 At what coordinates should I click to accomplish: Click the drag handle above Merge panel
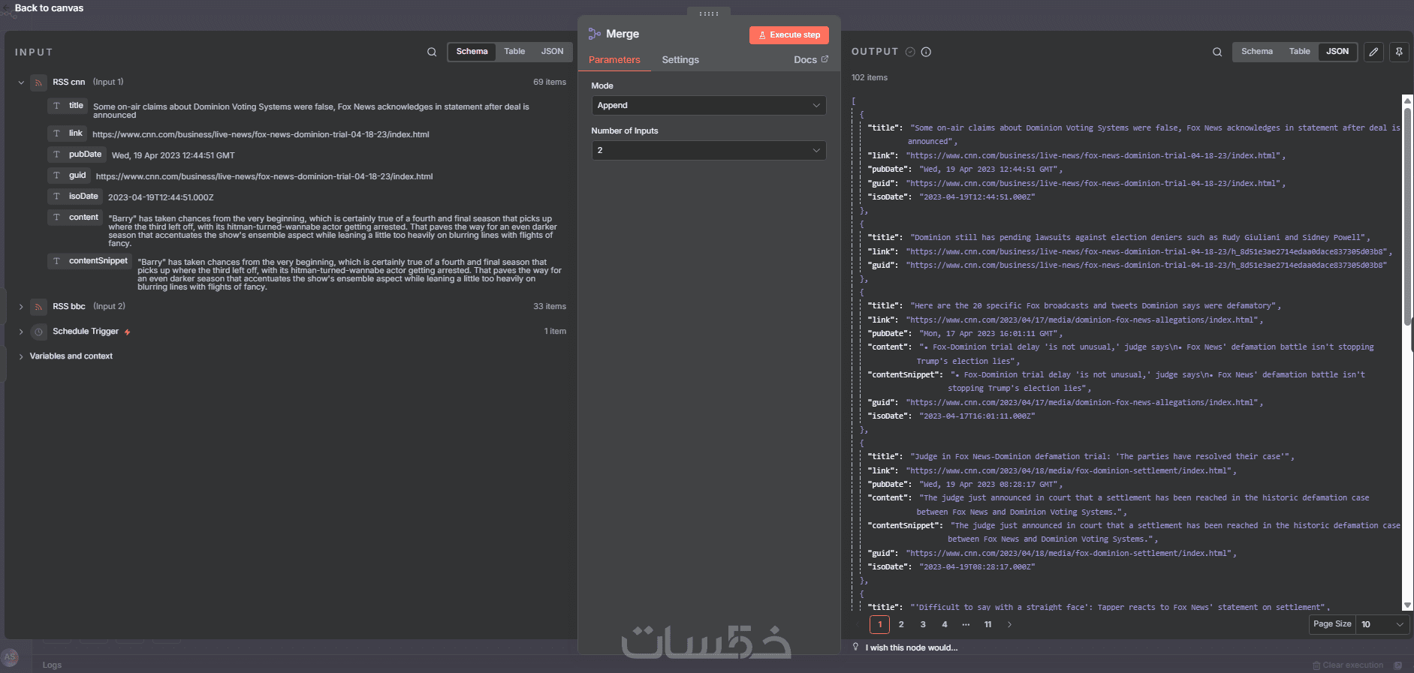tap(709, 14)
